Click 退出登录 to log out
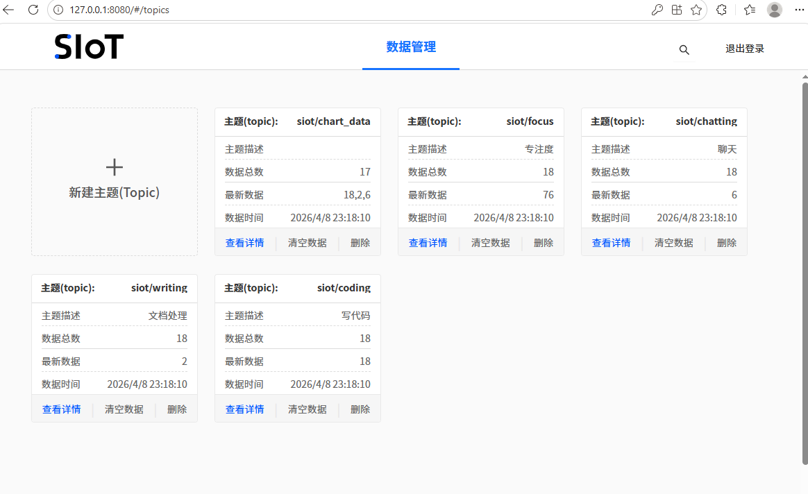808x494 pixels. pos(744,48)
